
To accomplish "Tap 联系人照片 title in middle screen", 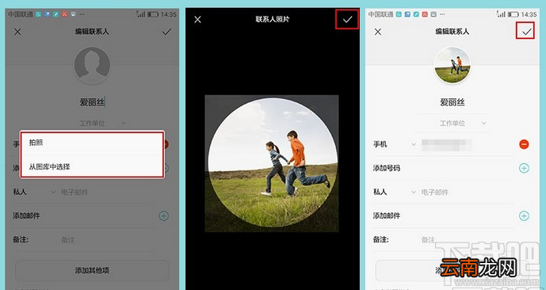I will tap(273, 19).
